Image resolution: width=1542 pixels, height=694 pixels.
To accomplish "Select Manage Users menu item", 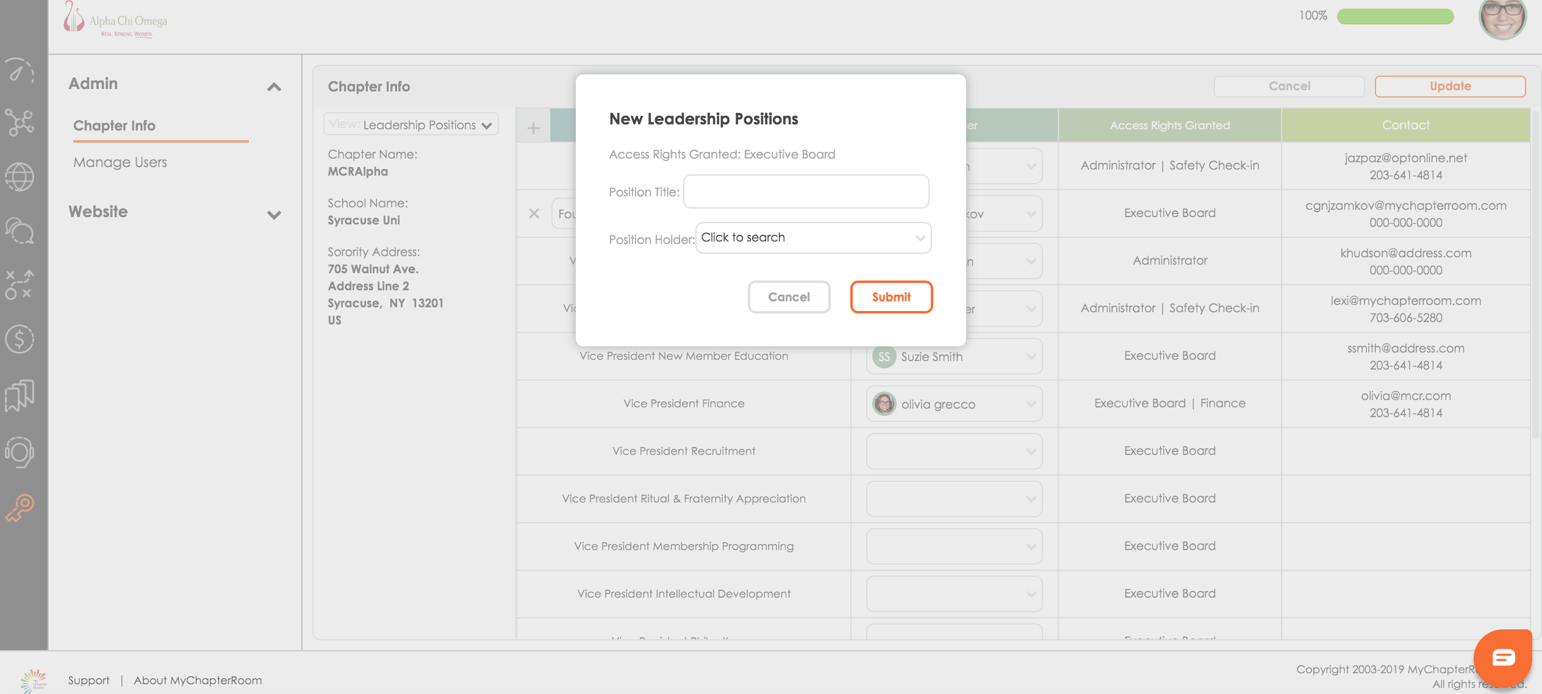I will coord(120,162).
